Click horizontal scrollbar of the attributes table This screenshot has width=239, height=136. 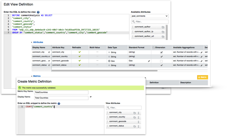click(x=104, y=71)
